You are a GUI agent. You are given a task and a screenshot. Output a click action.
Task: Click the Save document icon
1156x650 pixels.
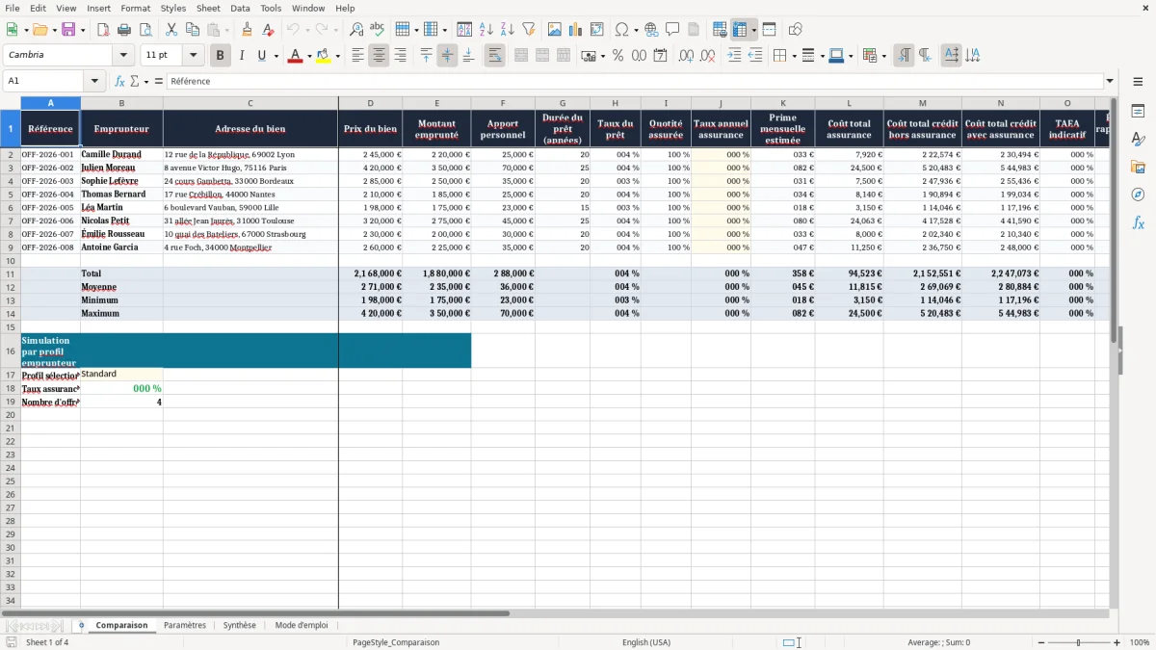click(x=68, y=30)
